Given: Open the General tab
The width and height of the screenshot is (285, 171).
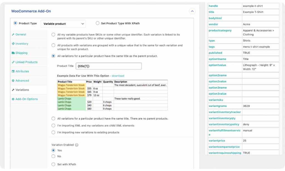Looking at the screenshot, I should pos(29,34).
